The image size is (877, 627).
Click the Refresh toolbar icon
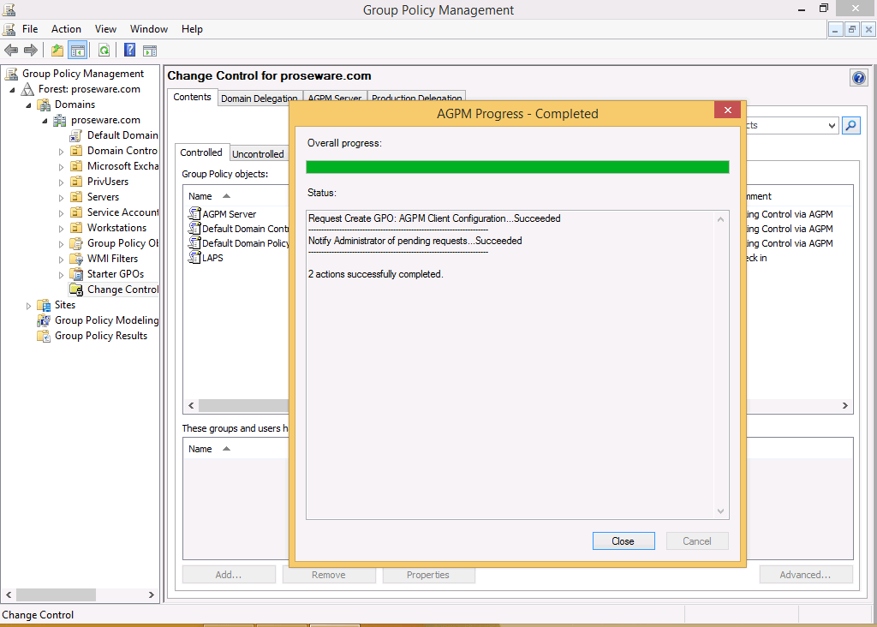104,51
